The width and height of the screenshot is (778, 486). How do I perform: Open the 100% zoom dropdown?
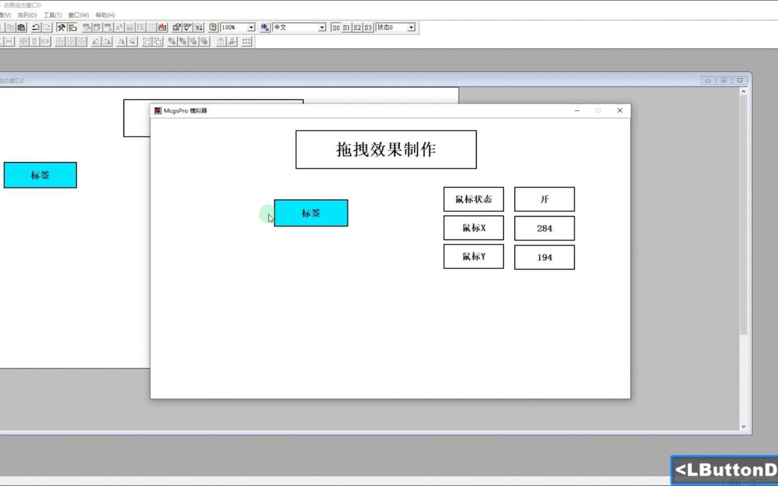pos(251,27)
